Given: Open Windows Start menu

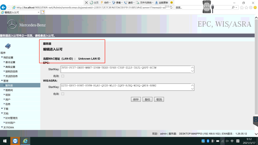Looking at the screenshot, I should [x=5, y=141].
